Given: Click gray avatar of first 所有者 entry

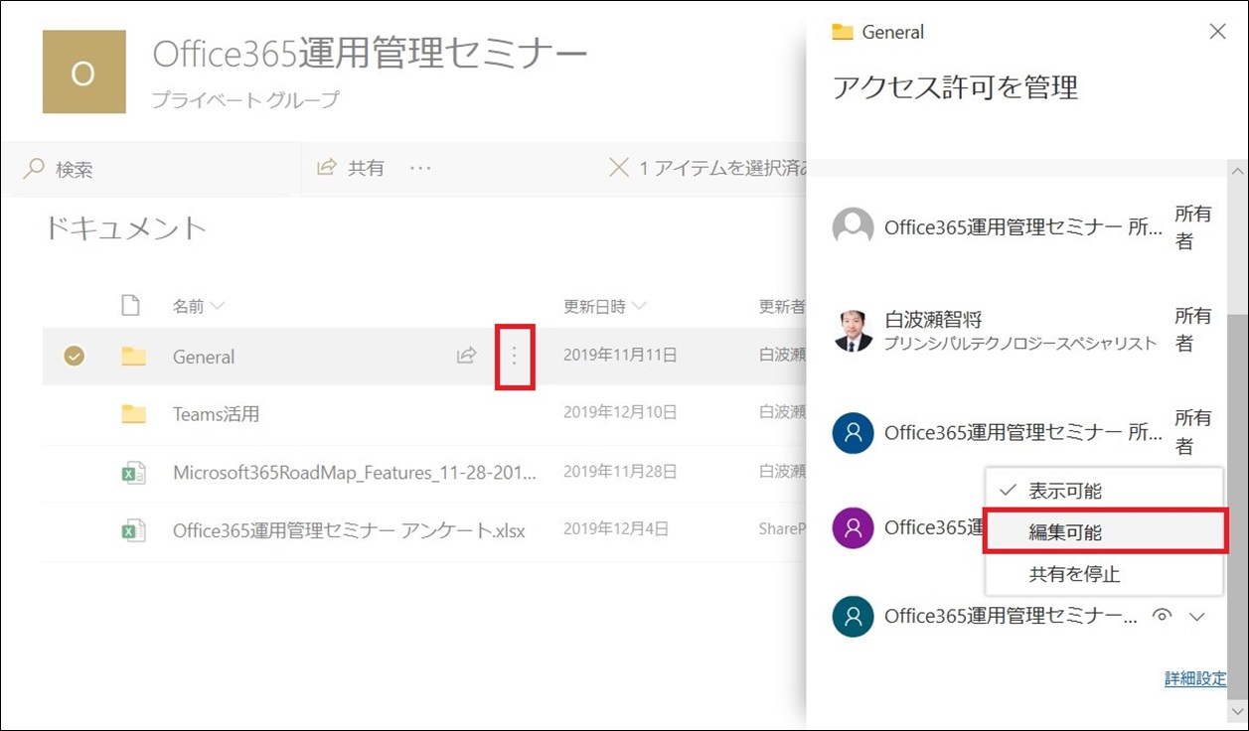Looking at the screenshot, I should 853,227.
